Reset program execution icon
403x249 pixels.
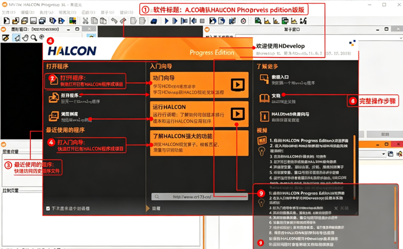point(212,21)
